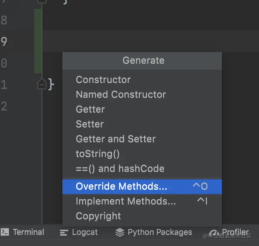Image resolution: width=259 pixels, height=246 pixels.
Task: Click the closing brace in editor
Action: pos(51,84)
